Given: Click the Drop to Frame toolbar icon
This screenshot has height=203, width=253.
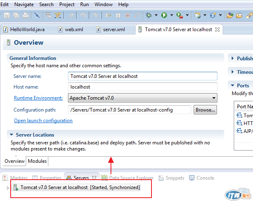Looking at the screenshot, I should click(x=48, y=15).
